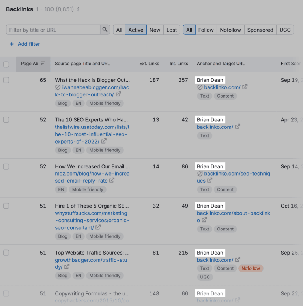Screen dimensions: 303x306
Task: Click broken-link icon before backlinko.com/seo-techniques
Action: pyautogui.click(x=200, y=174)
